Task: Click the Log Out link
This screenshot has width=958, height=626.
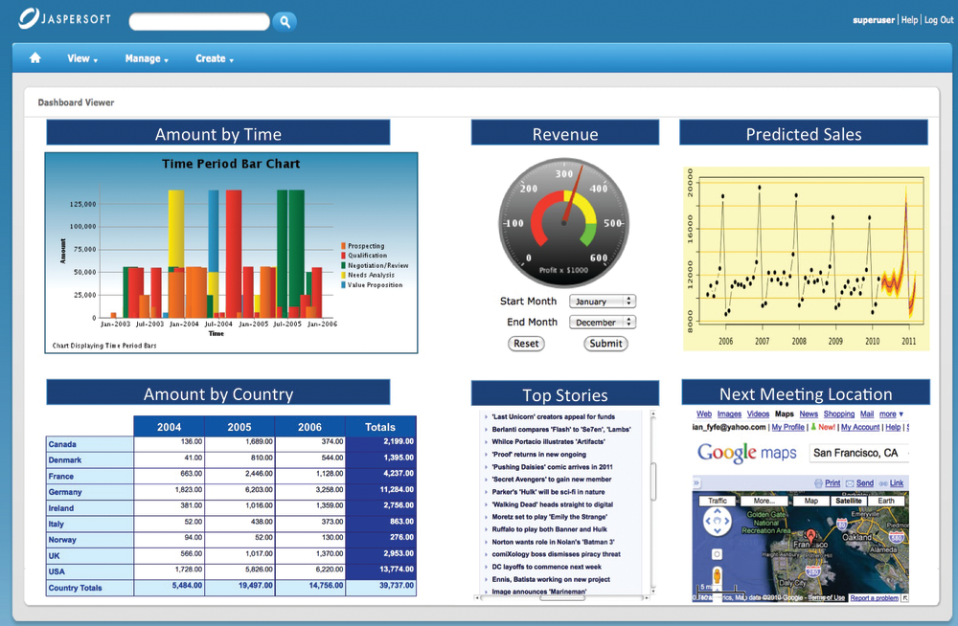Action: tap(939, 20)
